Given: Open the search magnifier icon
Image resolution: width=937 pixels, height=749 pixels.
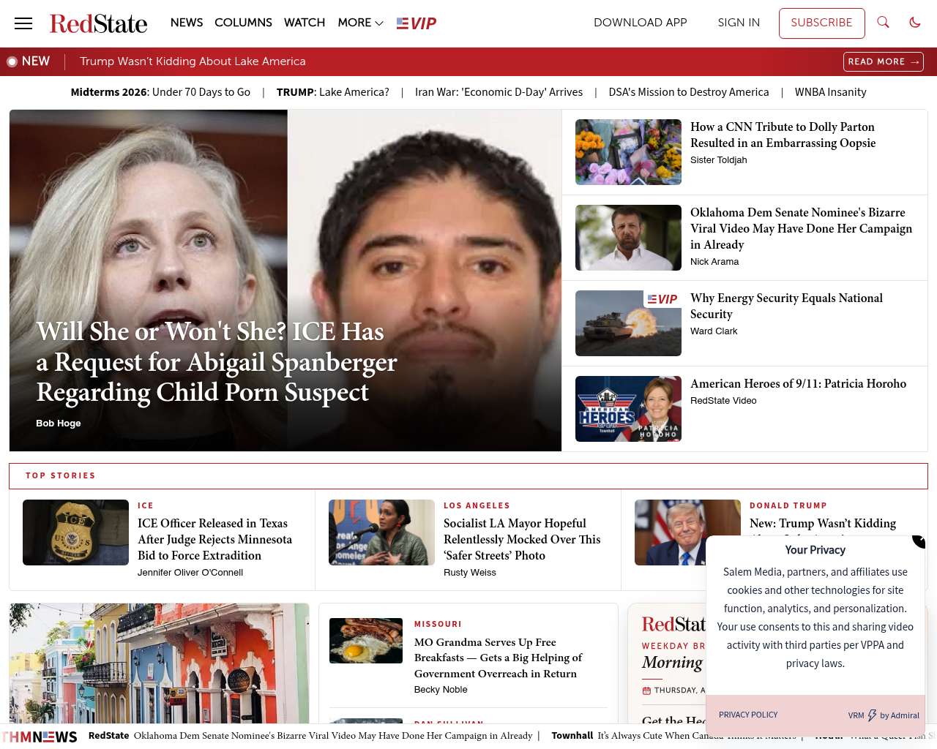Looking at the screenshot, I should (884, 23).
